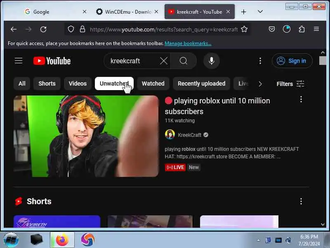Open the Firefox account icon
330x248 pixels.
click(x=286, y=29)
